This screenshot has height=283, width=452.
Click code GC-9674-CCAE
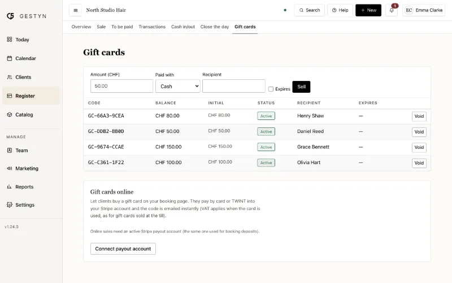coord(106,147)
